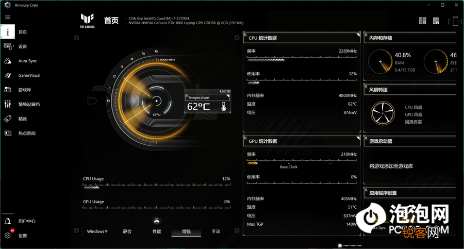Open the 应用程序设置 panel header
Image resolution: width=464 pixels, height=249 pixels.
tap(410, 193)
